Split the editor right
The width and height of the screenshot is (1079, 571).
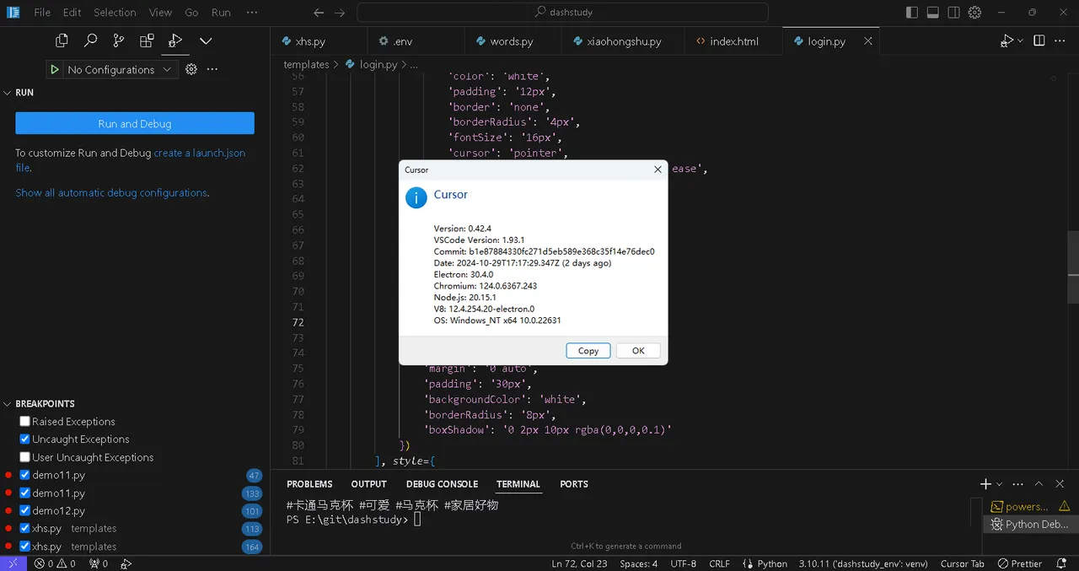[1039, 40]
